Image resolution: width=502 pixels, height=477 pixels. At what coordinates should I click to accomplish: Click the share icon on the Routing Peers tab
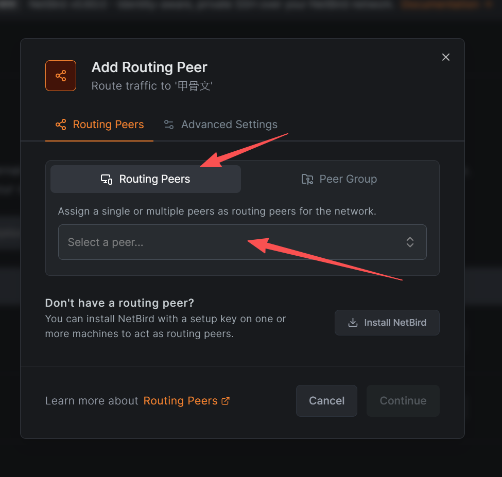click(61, 125)
